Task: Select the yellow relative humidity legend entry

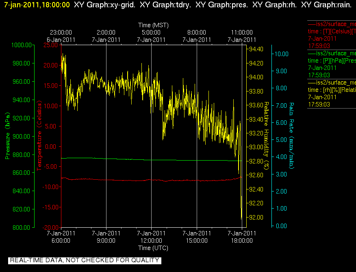Action: click(x=332, y=94)
